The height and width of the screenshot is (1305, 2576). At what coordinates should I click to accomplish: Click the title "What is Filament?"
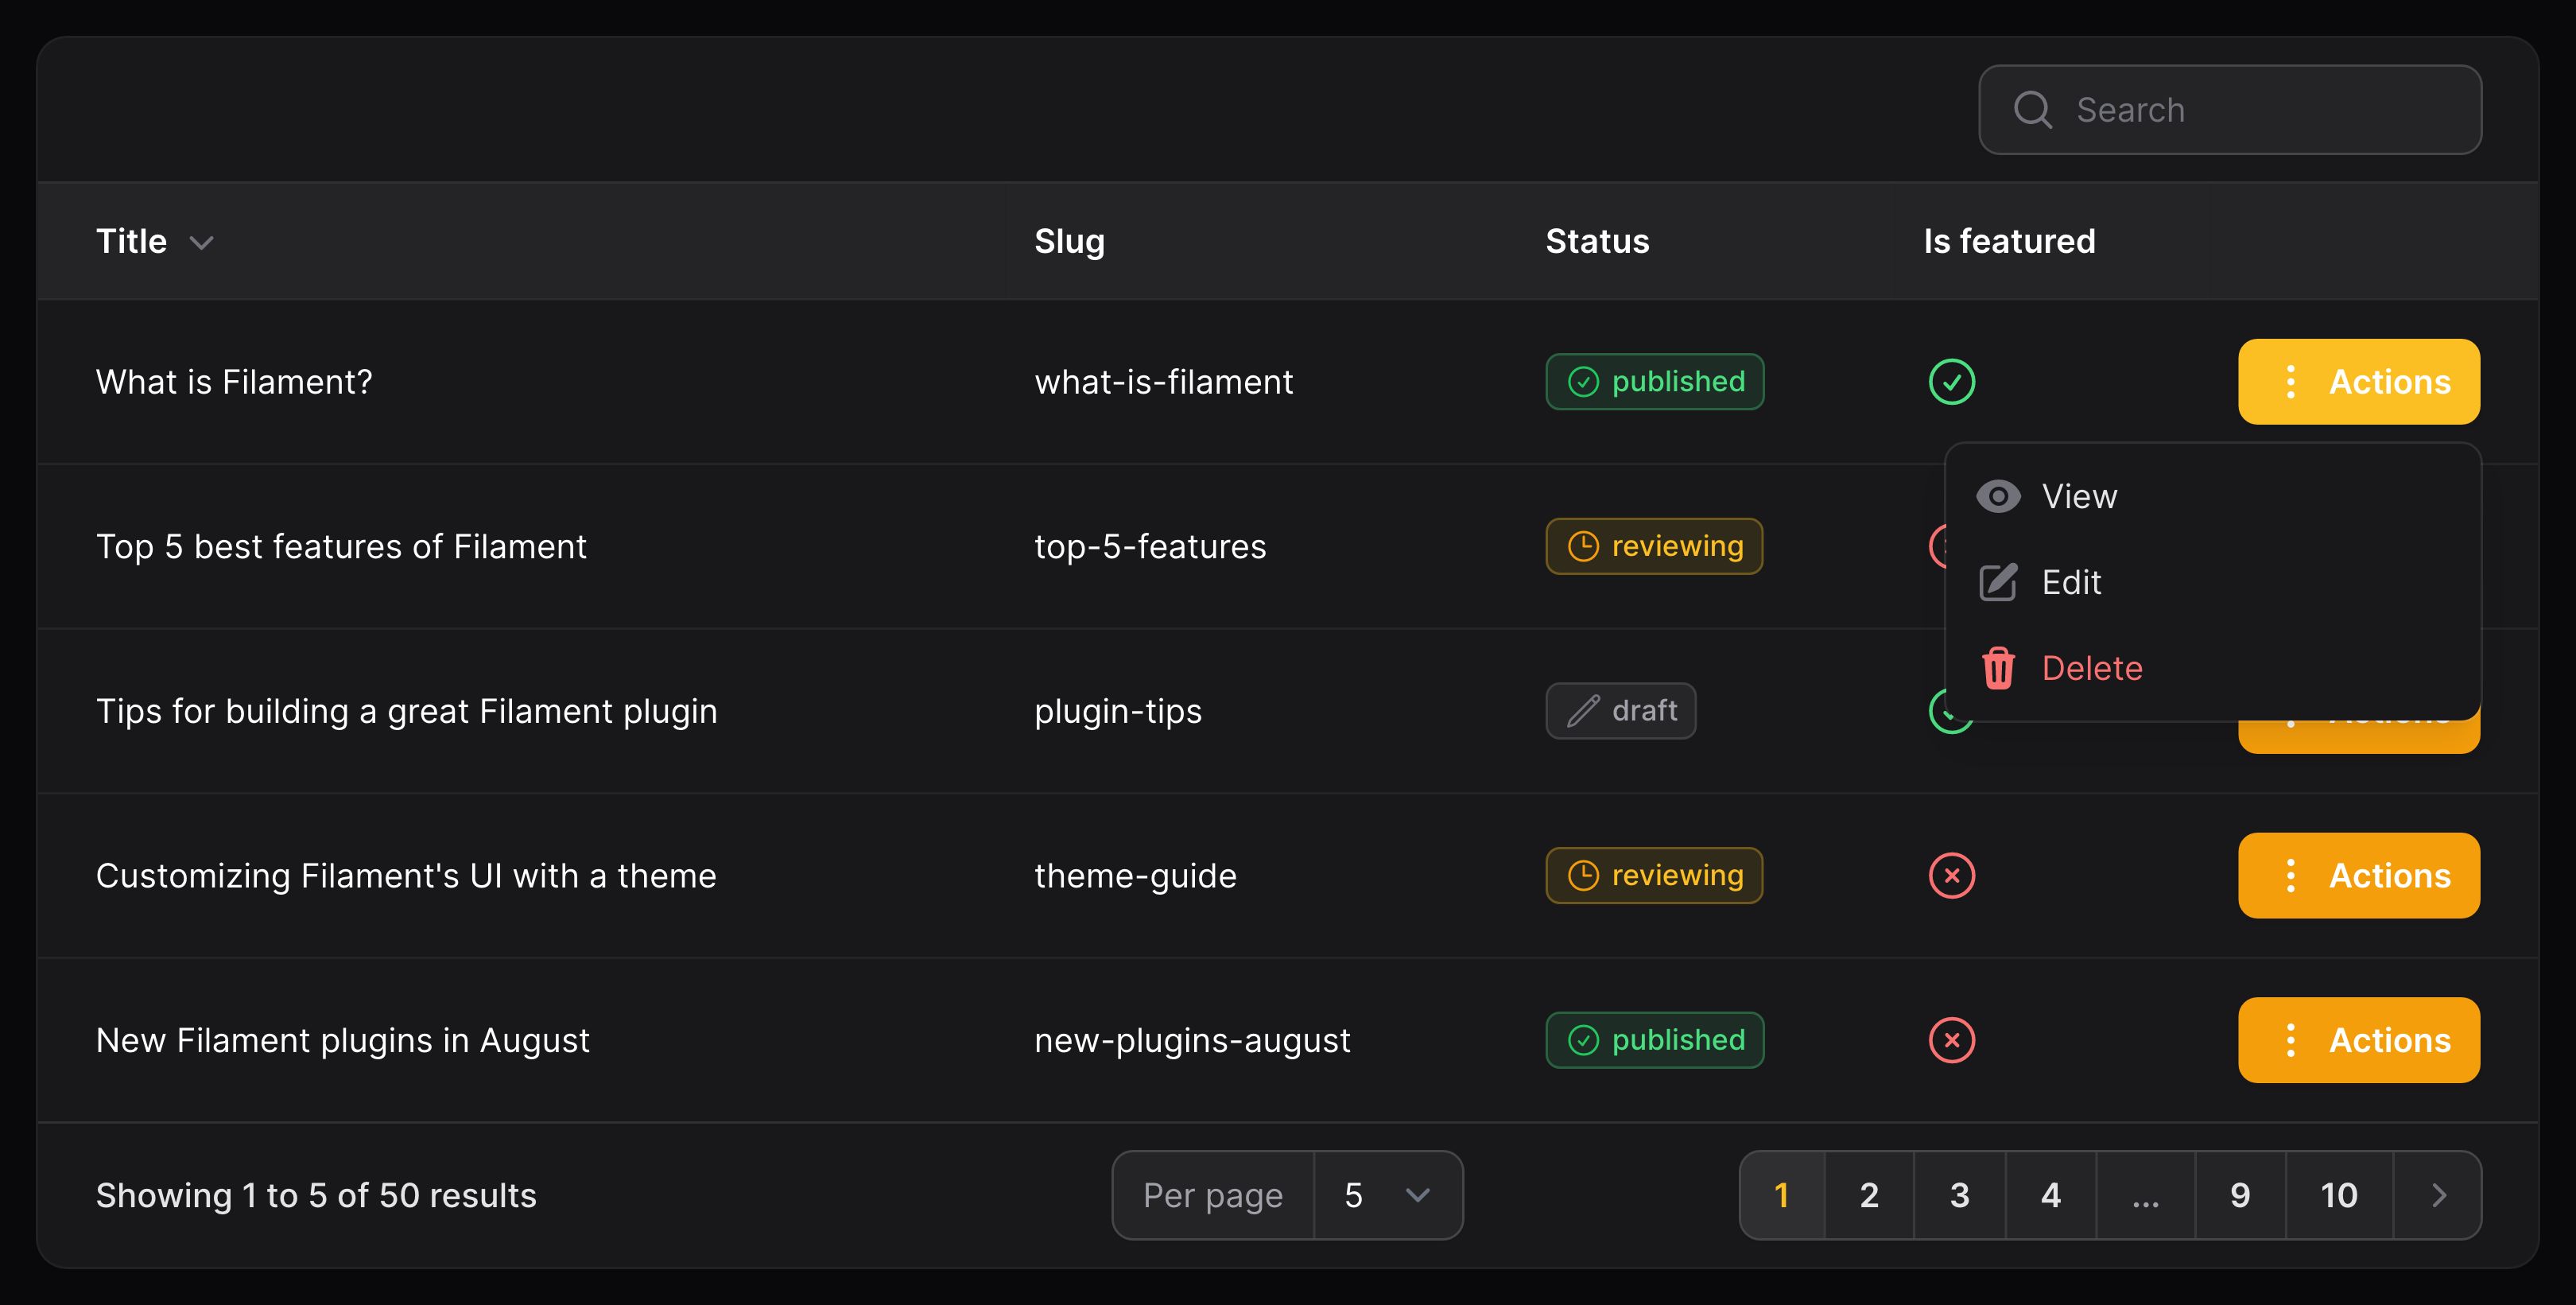[234, 382]
